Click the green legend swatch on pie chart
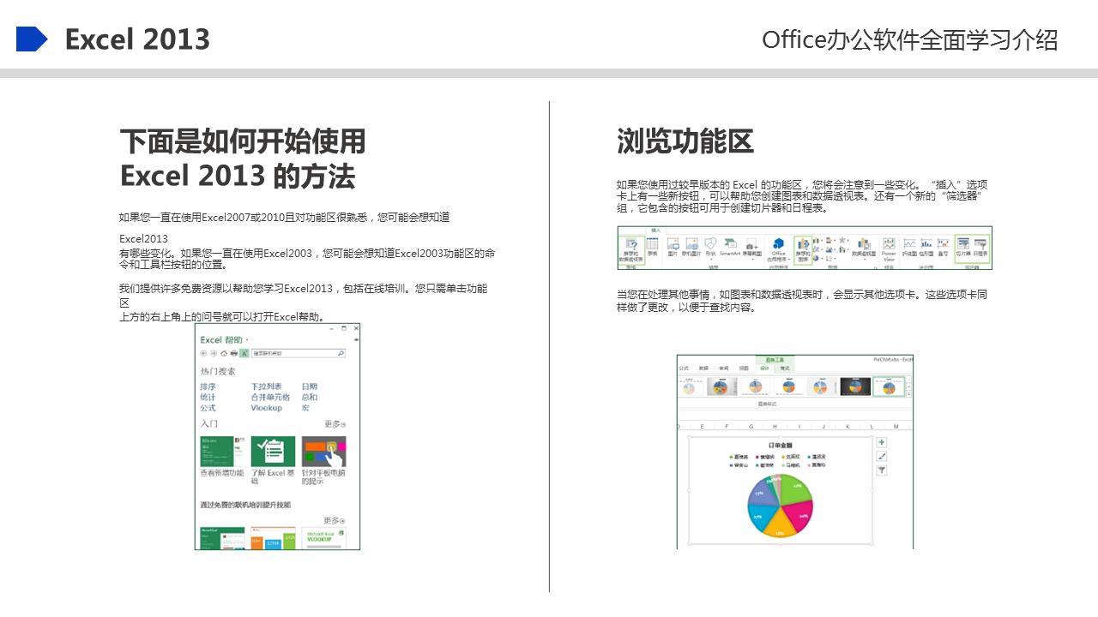Screen dimensions: 1098x617 point(783,466)
